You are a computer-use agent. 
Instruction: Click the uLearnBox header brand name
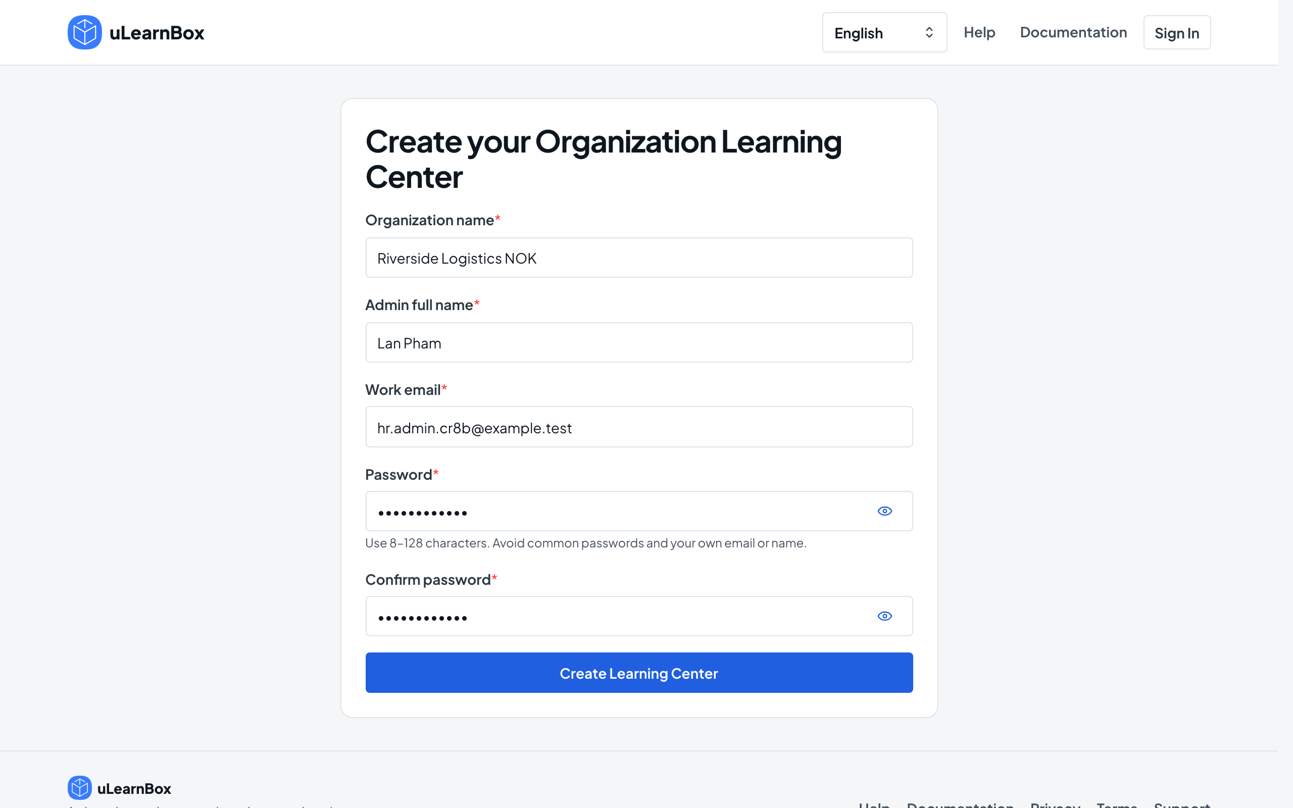point(157,33)
